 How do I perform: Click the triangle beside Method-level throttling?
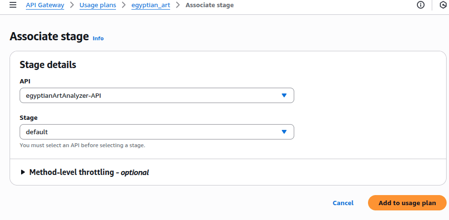click(x=23, y=172)
